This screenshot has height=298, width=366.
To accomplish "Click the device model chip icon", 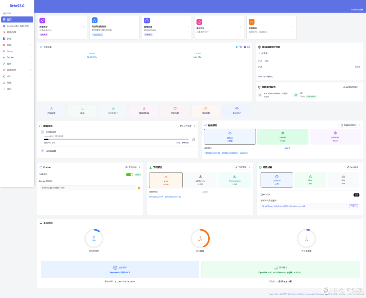I will pos(115,267).
